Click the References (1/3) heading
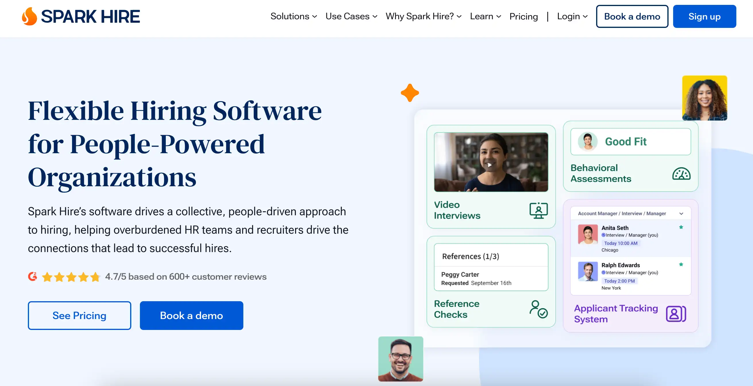This screenshot has width=753, height=386. click(x=470, y=256)
